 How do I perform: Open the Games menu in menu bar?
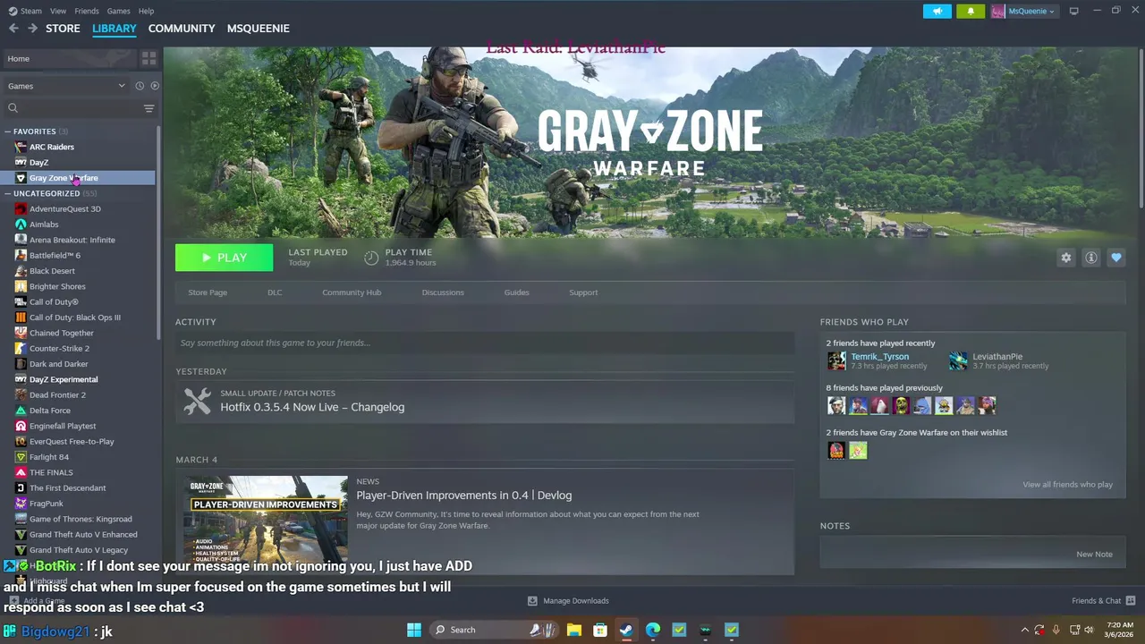click(118, 11)
